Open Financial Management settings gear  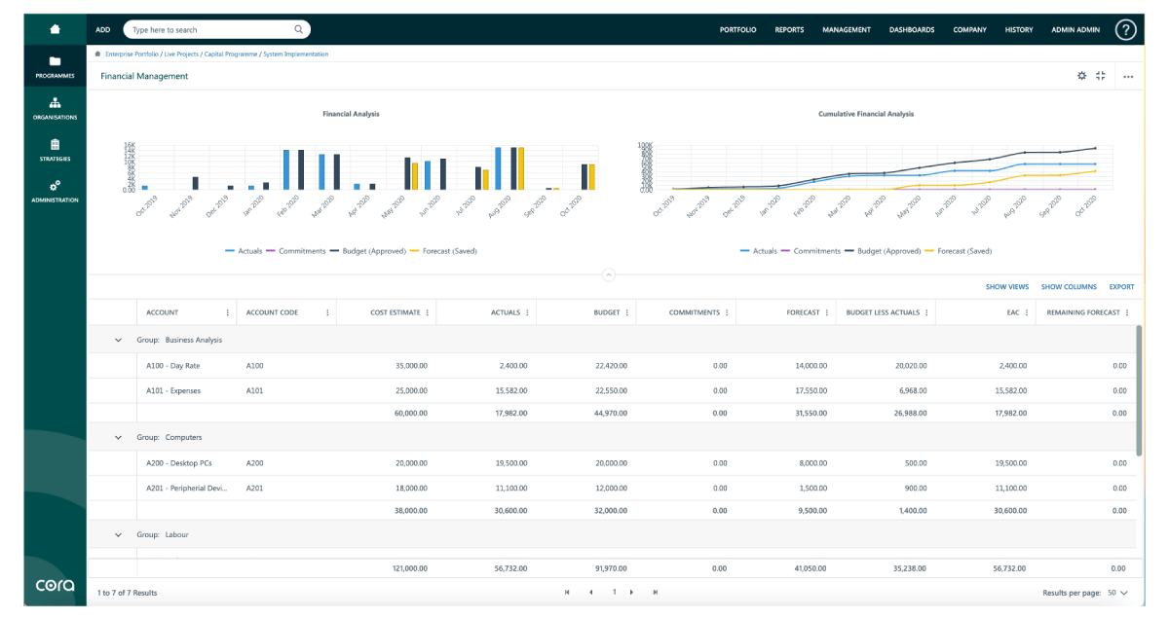click(x=1081, y=76)
